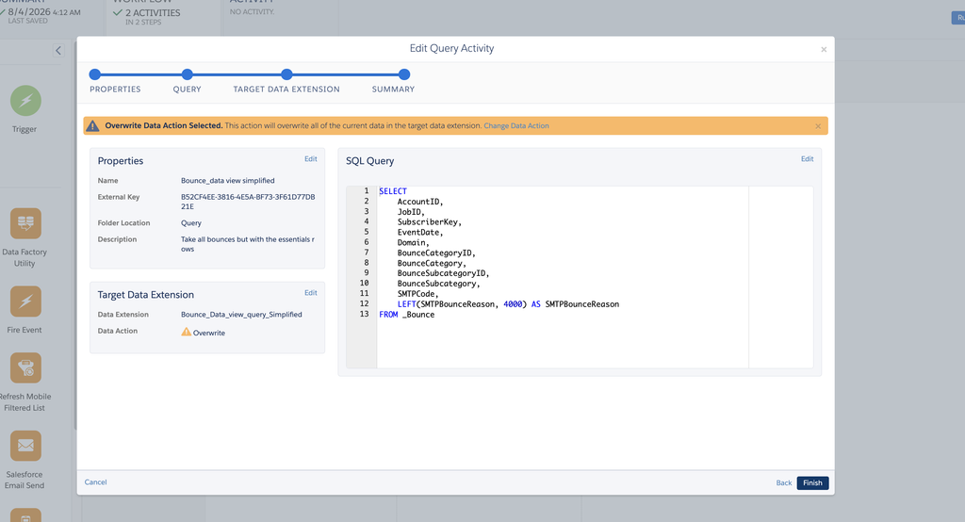Select the Salesforce Email Send icon

pyautogui.click(x=25, y=446)
